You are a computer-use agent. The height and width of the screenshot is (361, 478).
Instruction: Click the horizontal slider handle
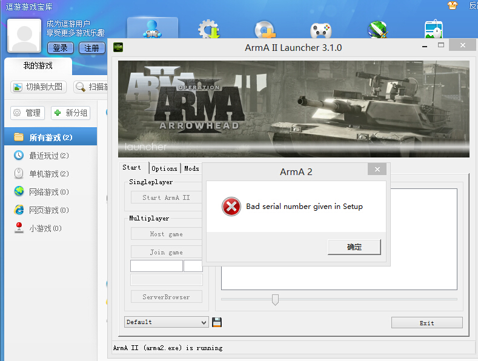(275, 300)
